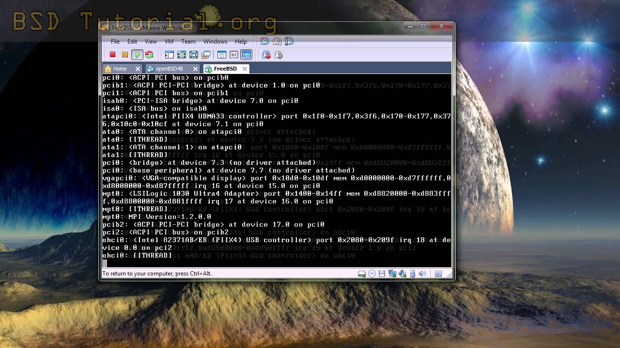
Task: Click the record VM activity icon
Action: [266, 55]
